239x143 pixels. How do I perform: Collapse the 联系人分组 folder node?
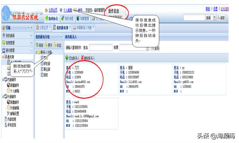(37, 52)
